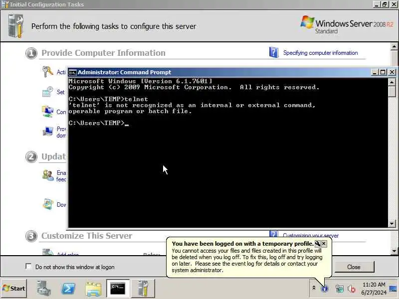Screen dimensions: 399x299
Task: Click the muted volume tray icon
Action: pos(352,289)
